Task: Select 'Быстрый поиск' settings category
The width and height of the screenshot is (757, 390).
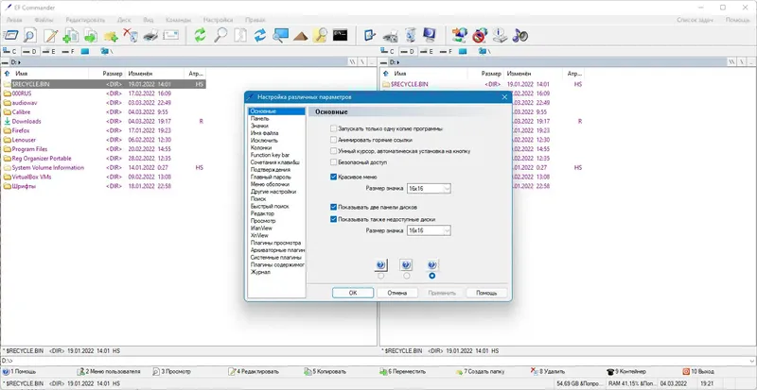Action: (x=270, y=206)
